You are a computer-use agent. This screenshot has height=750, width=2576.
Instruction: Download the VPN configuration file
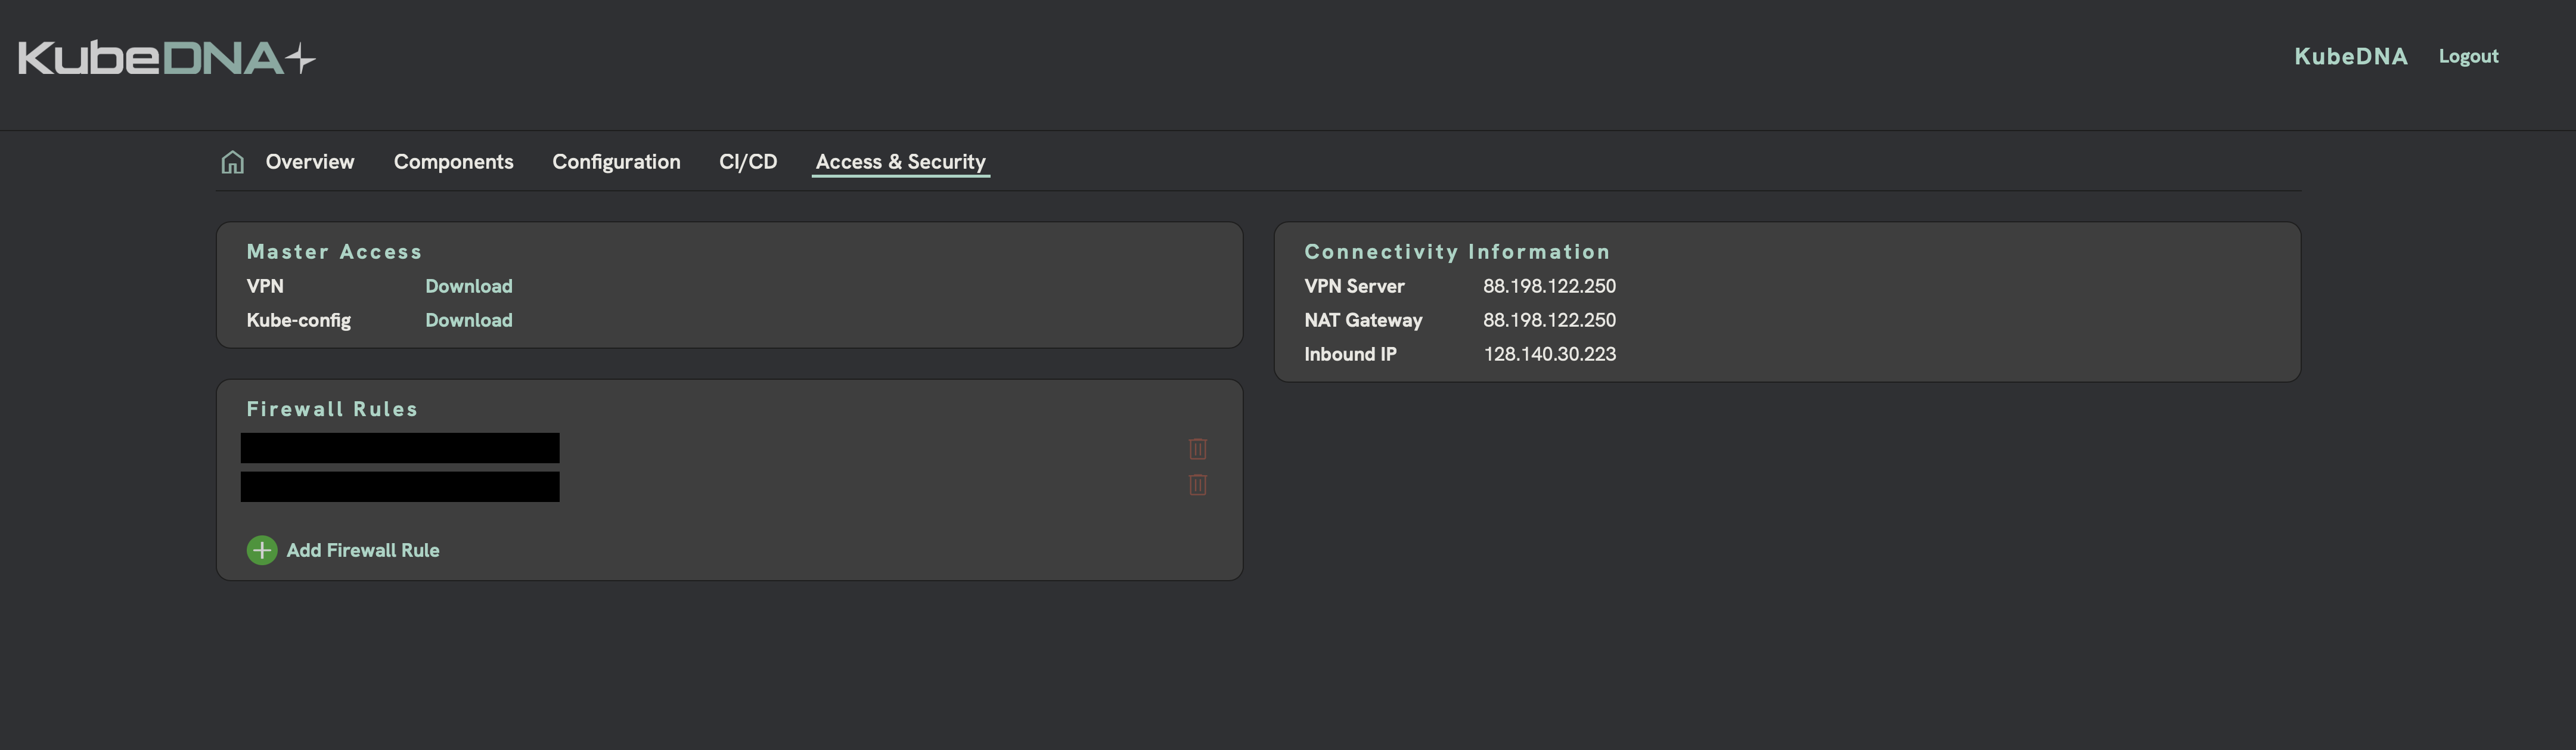[x=468, y=286]
